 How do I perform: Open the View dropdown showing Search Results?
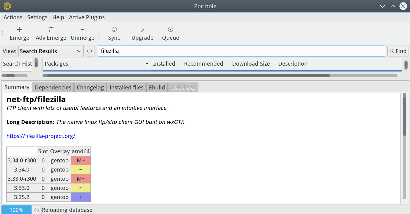(x=51, y=51)
